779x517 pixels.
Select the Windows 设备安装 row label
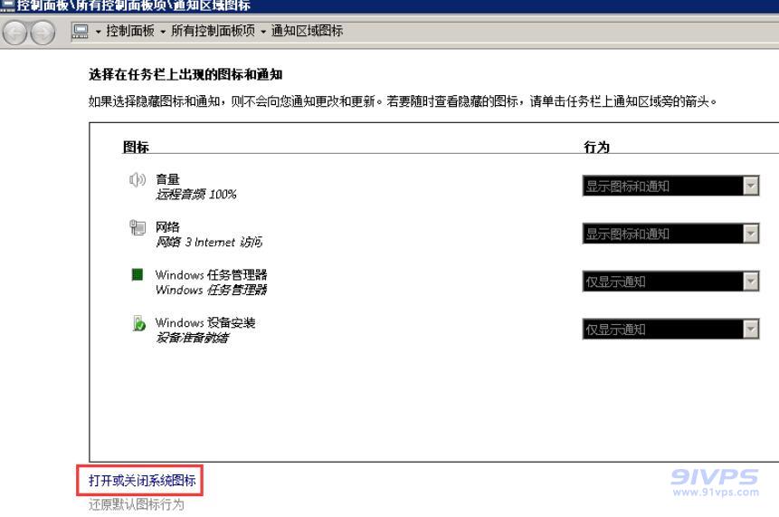pos(205,322)
